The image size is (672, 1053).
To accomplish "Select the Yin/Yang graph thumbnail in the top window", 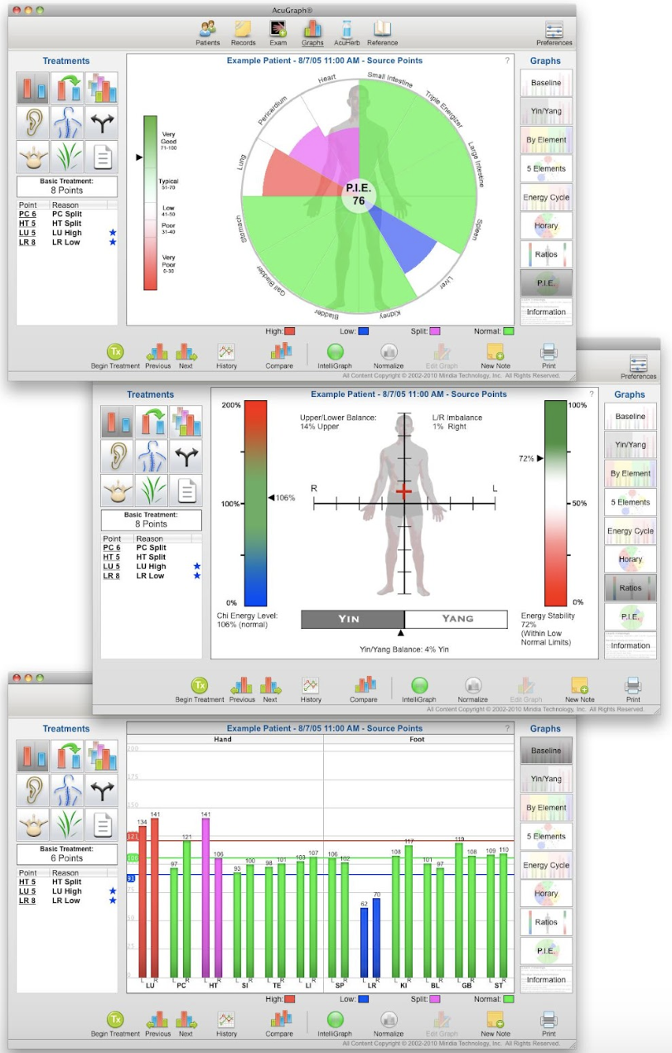I will [546, 111].
